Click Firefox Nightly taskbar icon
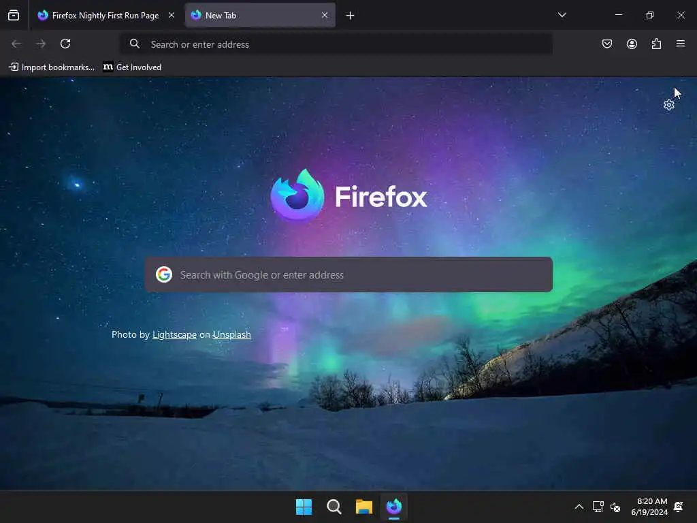This screenshot has height=523, width=697. point(394,507)
